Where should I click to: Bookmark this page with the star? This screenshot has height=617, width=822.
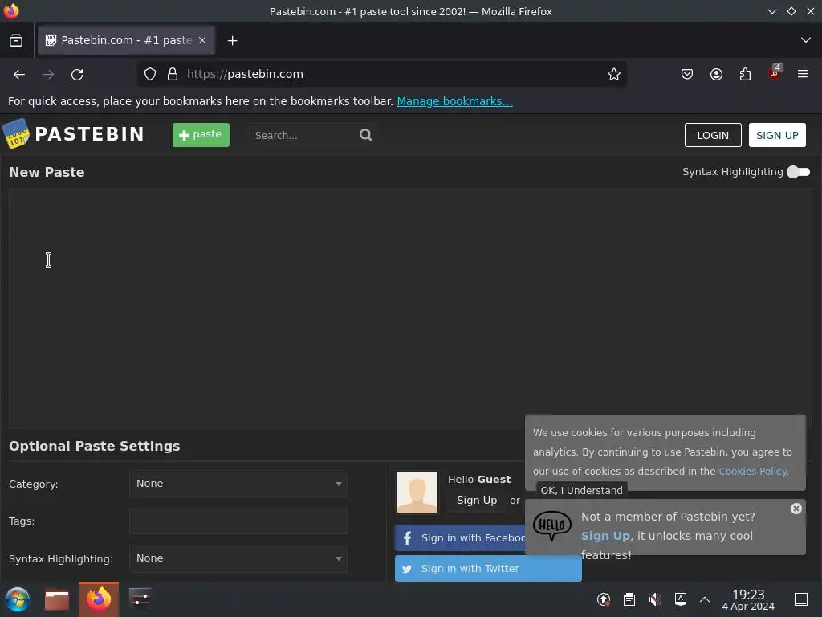point(614,75)
